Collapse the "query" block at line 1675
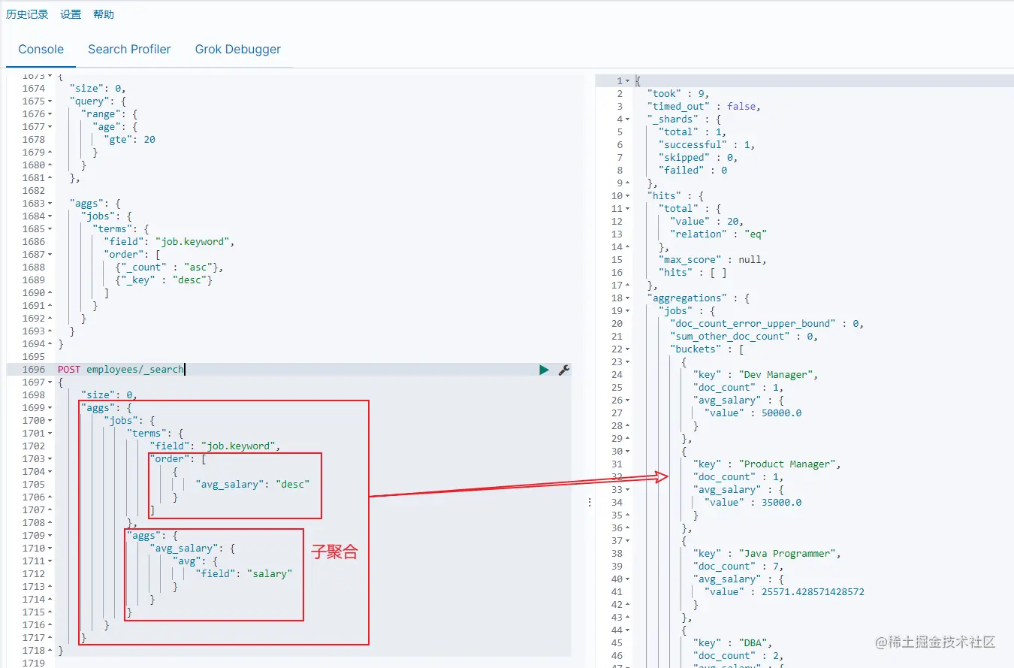This screenshot has height=668, width=1014. tap(50, 101)
